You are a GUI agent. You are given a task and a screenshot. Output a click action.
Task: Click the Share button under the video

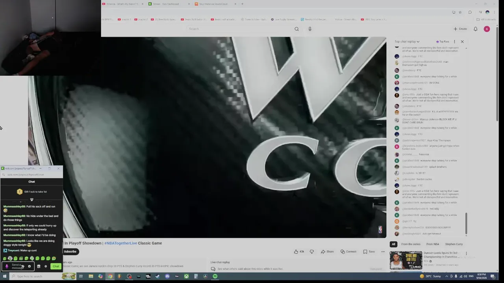[x=327, y=252]
